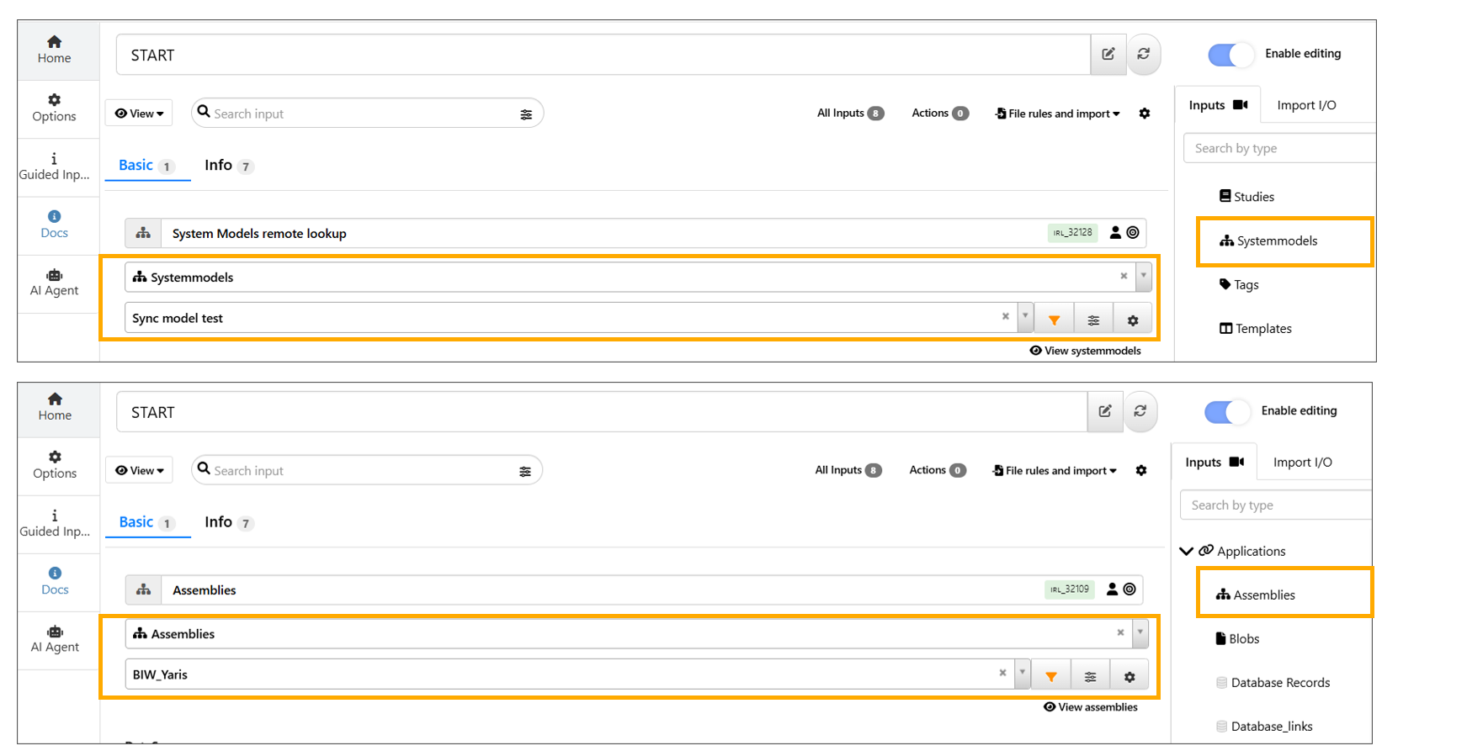
Task: Open the Systemmodels type dropdown arrow
Action: coord(1143,276)
